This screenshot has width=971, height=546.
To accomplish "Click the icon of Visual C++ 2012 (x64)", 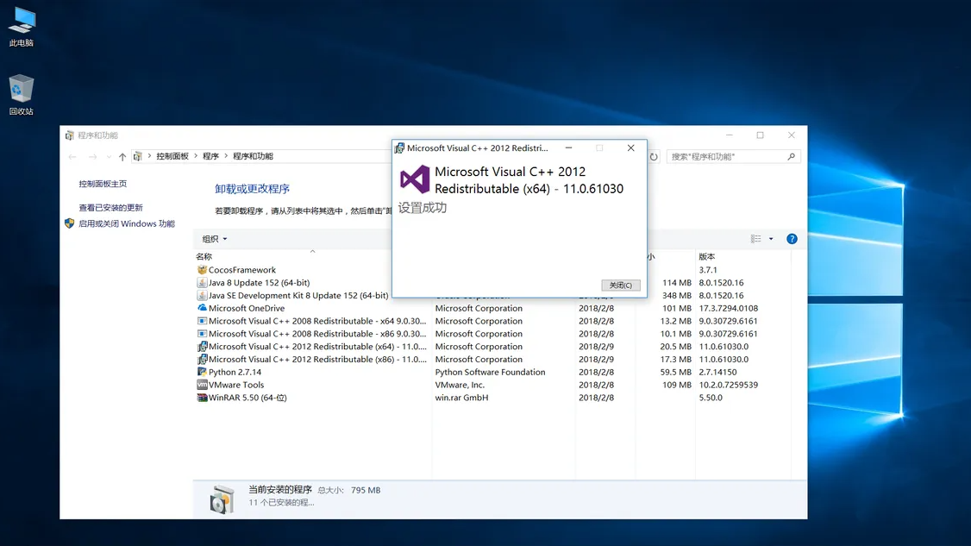I will (202, 347).
